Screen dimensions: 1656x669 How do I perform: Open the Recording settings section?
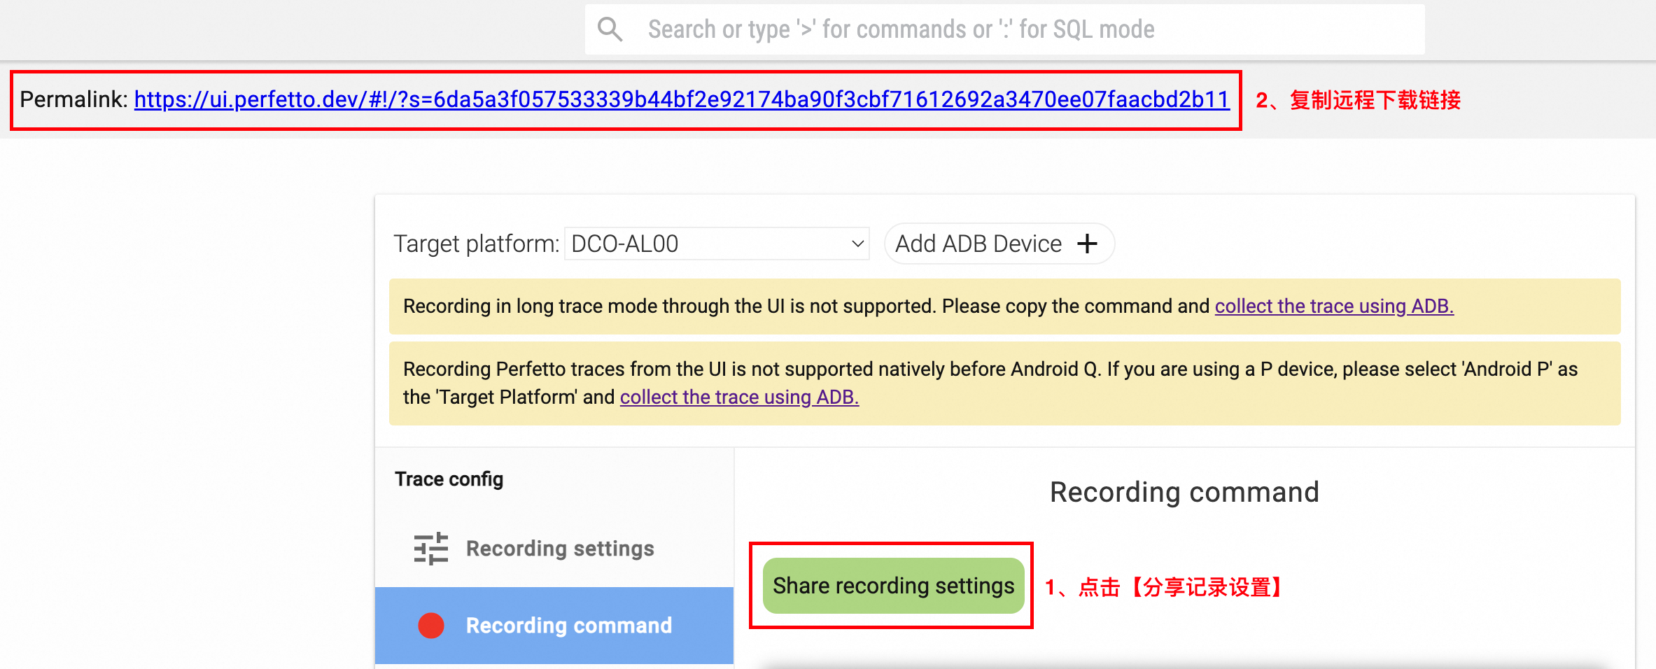point(560,549)
